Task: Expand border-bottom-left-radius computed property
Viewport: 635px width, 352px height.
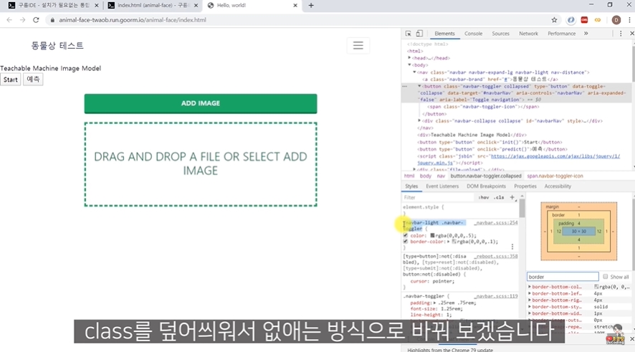Action: click(x=530, y=293)
